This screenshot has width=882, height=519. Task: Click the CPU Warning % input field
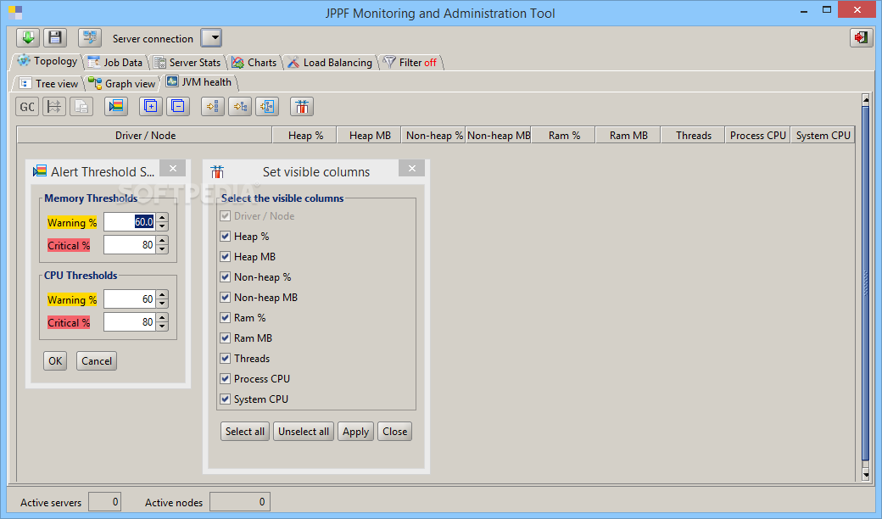tap(130, 299)
